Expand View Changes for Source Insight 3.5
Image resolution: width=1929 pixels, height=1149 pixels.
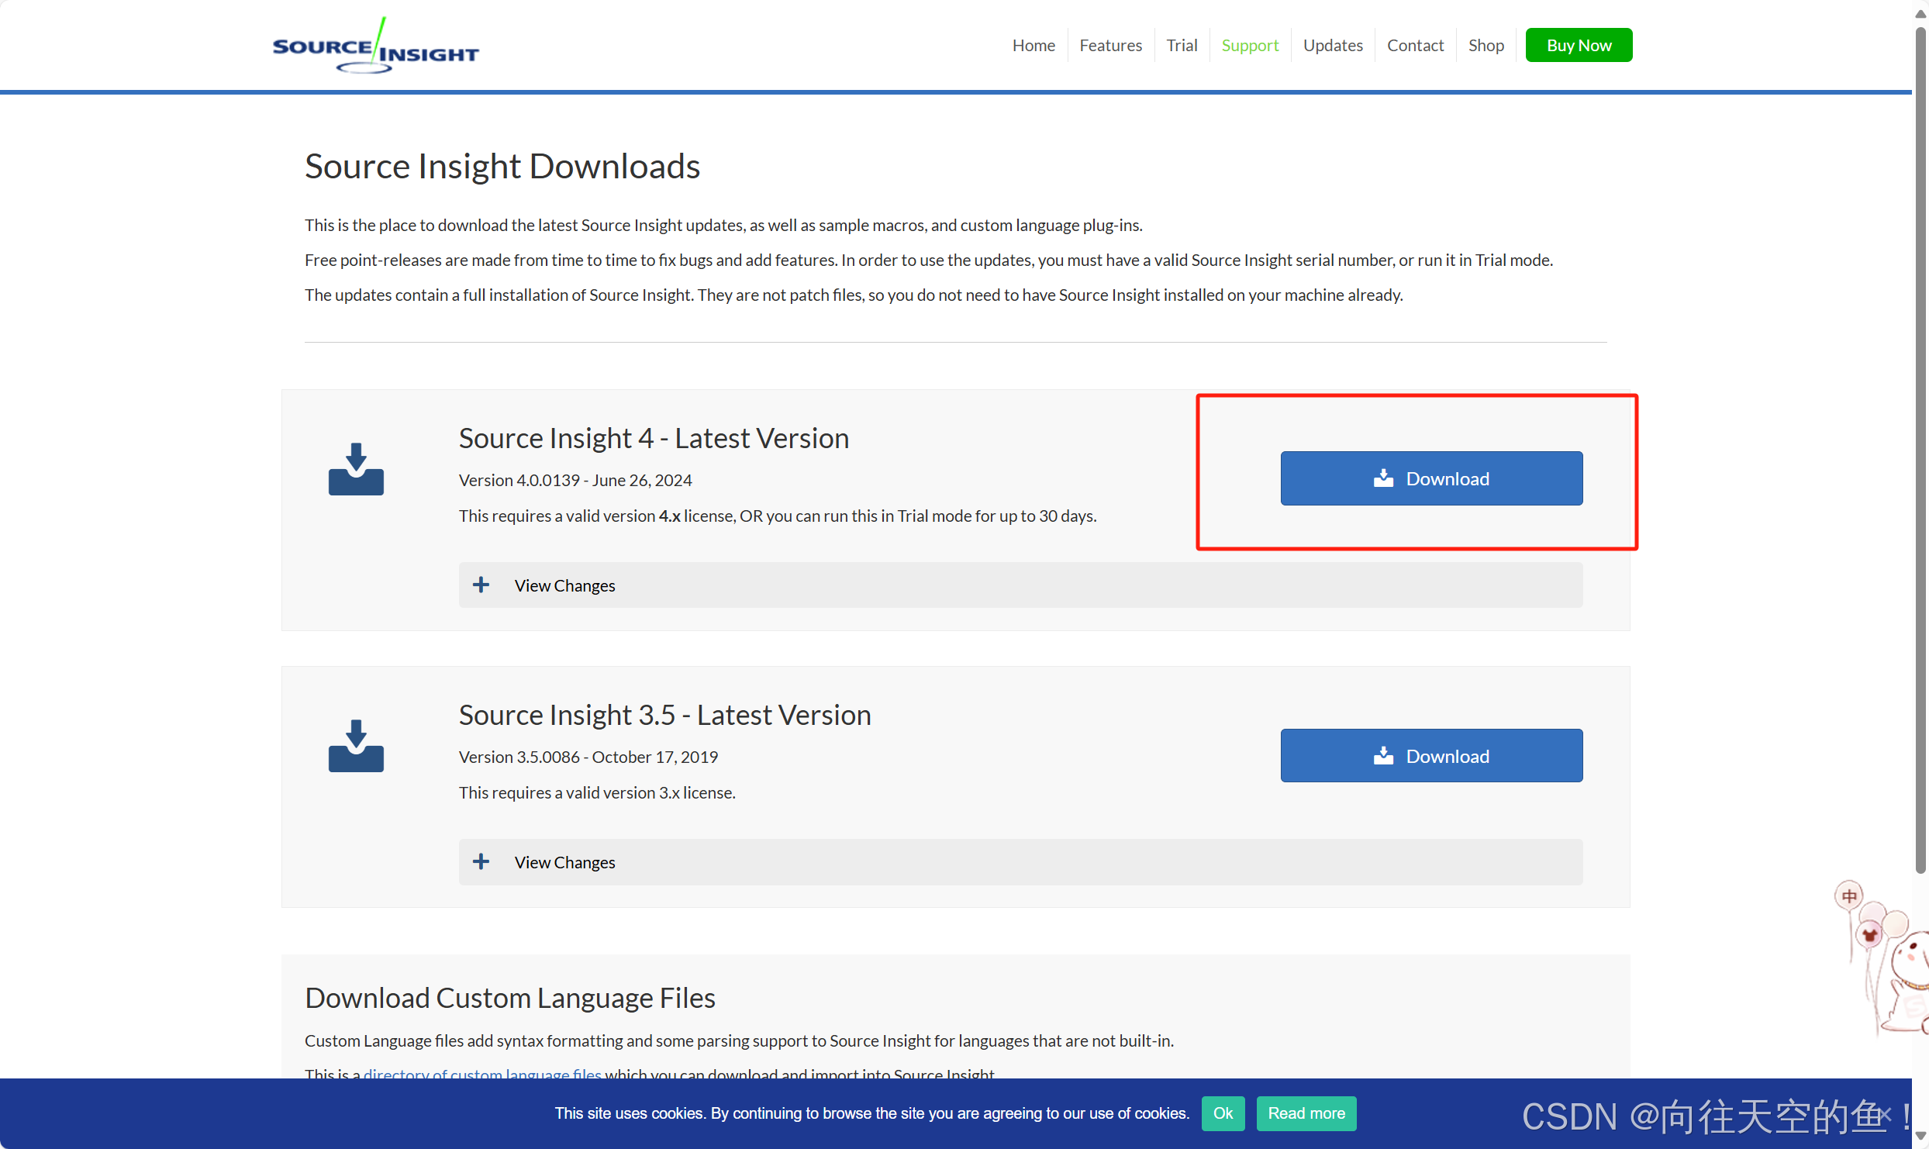pyautogui.click(x=564, y=862)
